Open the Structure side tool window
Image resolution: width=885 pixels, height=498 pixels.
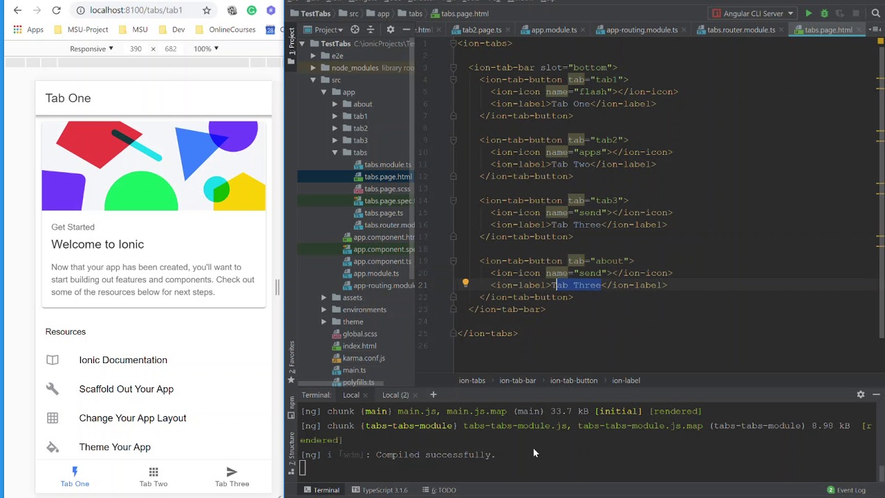point(292,452)
